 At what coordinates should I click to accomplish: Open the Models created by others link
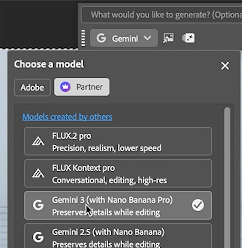[67, 117]
